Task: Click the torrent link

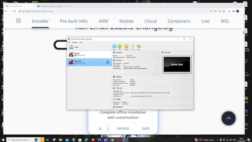Action: click(x=123, y=128)
